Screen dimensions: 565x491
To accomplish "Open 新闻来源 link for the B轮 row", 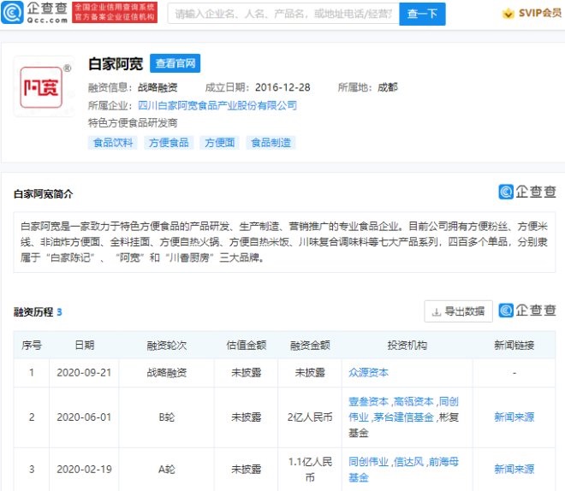I will pyautogui.click(x=514, y=417).
